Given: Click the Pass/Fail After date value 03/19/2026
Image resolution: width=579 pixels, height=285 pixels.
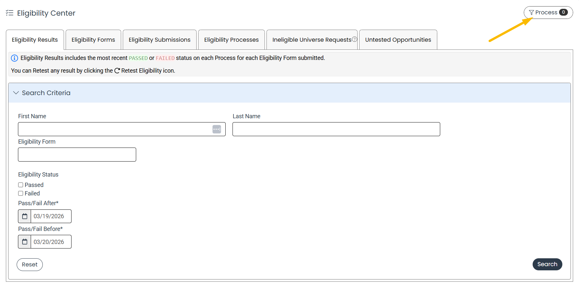Looking at the screenshot, I should [49, 216].
